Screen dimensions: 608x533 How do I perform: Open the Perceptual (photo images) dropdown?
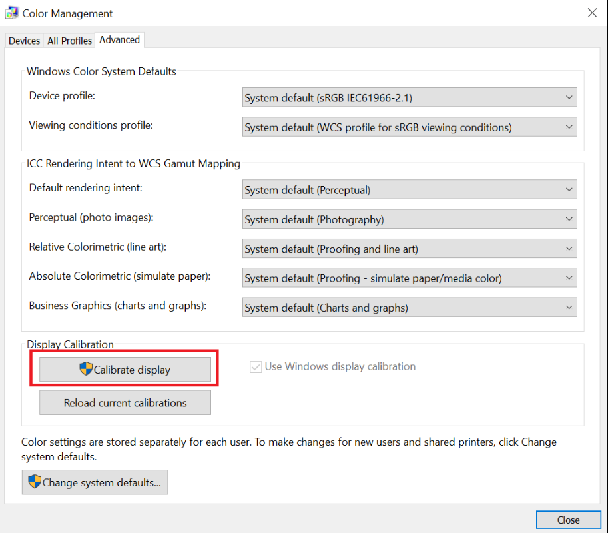click(410, 219)
